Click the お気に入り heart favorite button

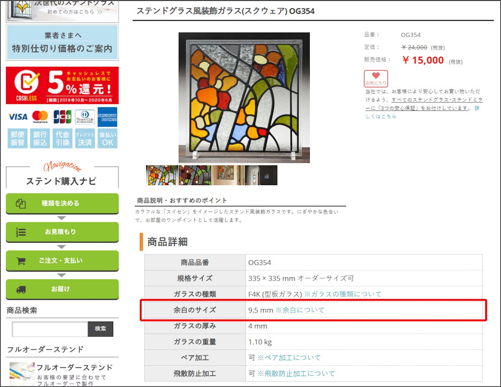click(x=376, y=78)
